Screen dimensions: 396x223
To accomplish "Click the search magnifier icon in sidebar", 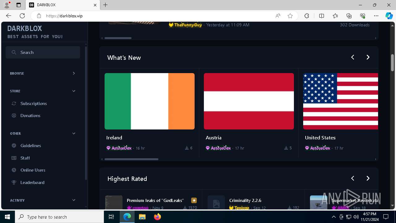I will tap(14, 52).
